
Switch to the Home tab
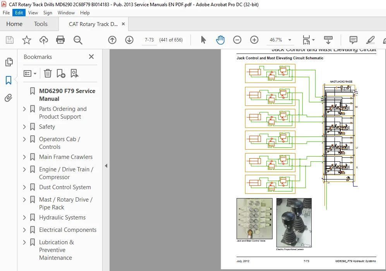point(14,24)
